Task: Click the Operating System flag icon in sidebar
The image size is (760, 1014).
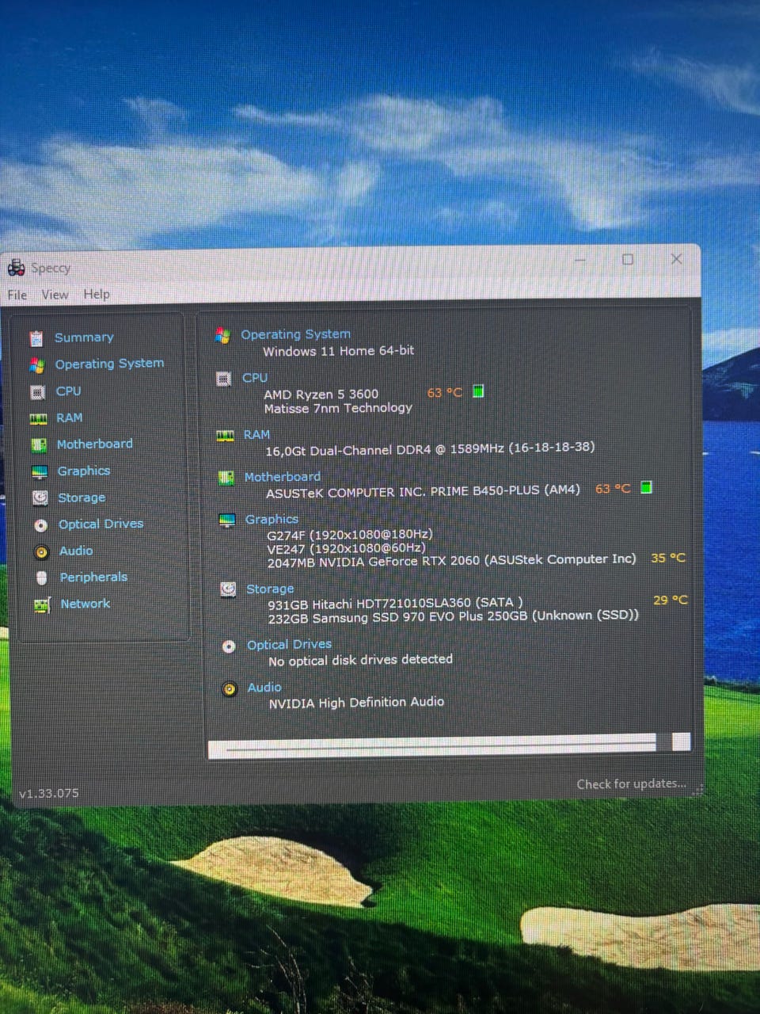Action: (37, 365)
